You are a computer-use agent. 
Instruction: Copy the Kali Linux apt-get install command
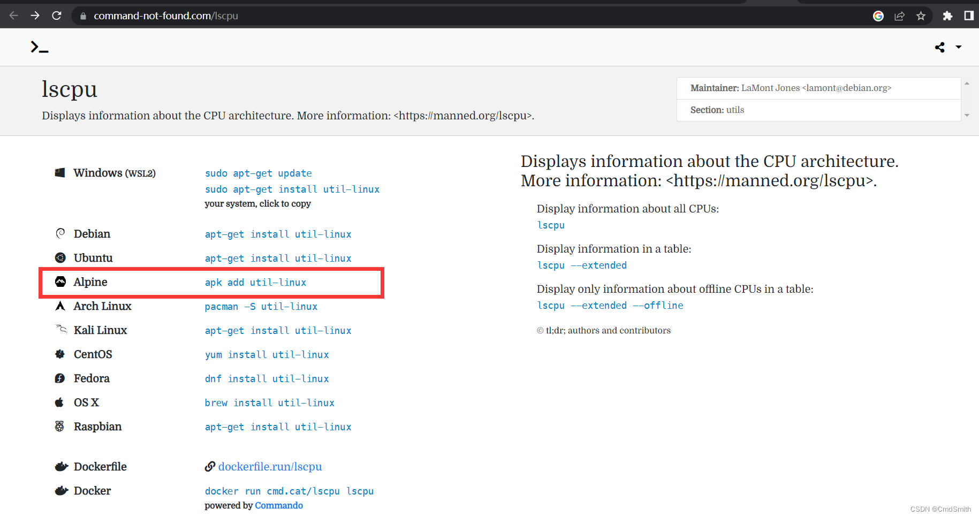278,331
